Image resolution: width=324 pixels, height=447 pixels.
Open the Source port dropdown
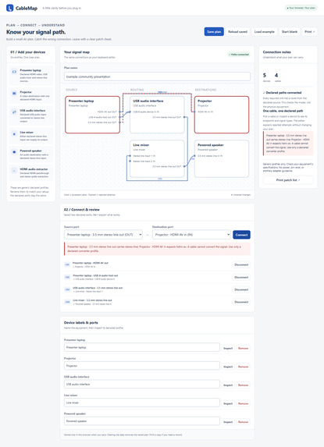103,235
